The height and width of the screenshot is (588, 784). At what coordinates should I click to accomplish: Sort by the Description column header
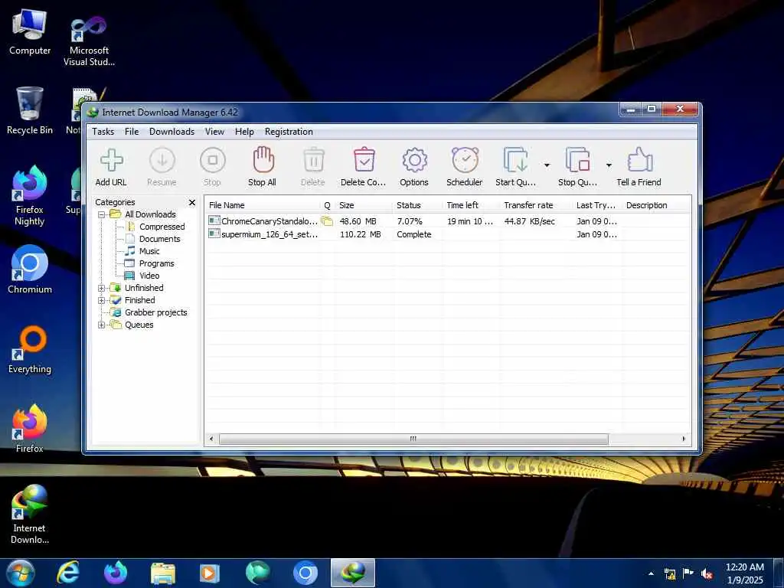[656, 205]
